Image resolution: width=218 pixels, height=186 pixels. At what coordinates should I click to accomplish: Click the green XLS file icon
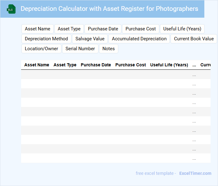(x=11, y=9)
